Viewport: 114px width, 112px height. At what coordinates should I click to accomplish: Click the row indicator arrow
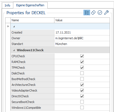pyautogui.click(x=8, y=26)
